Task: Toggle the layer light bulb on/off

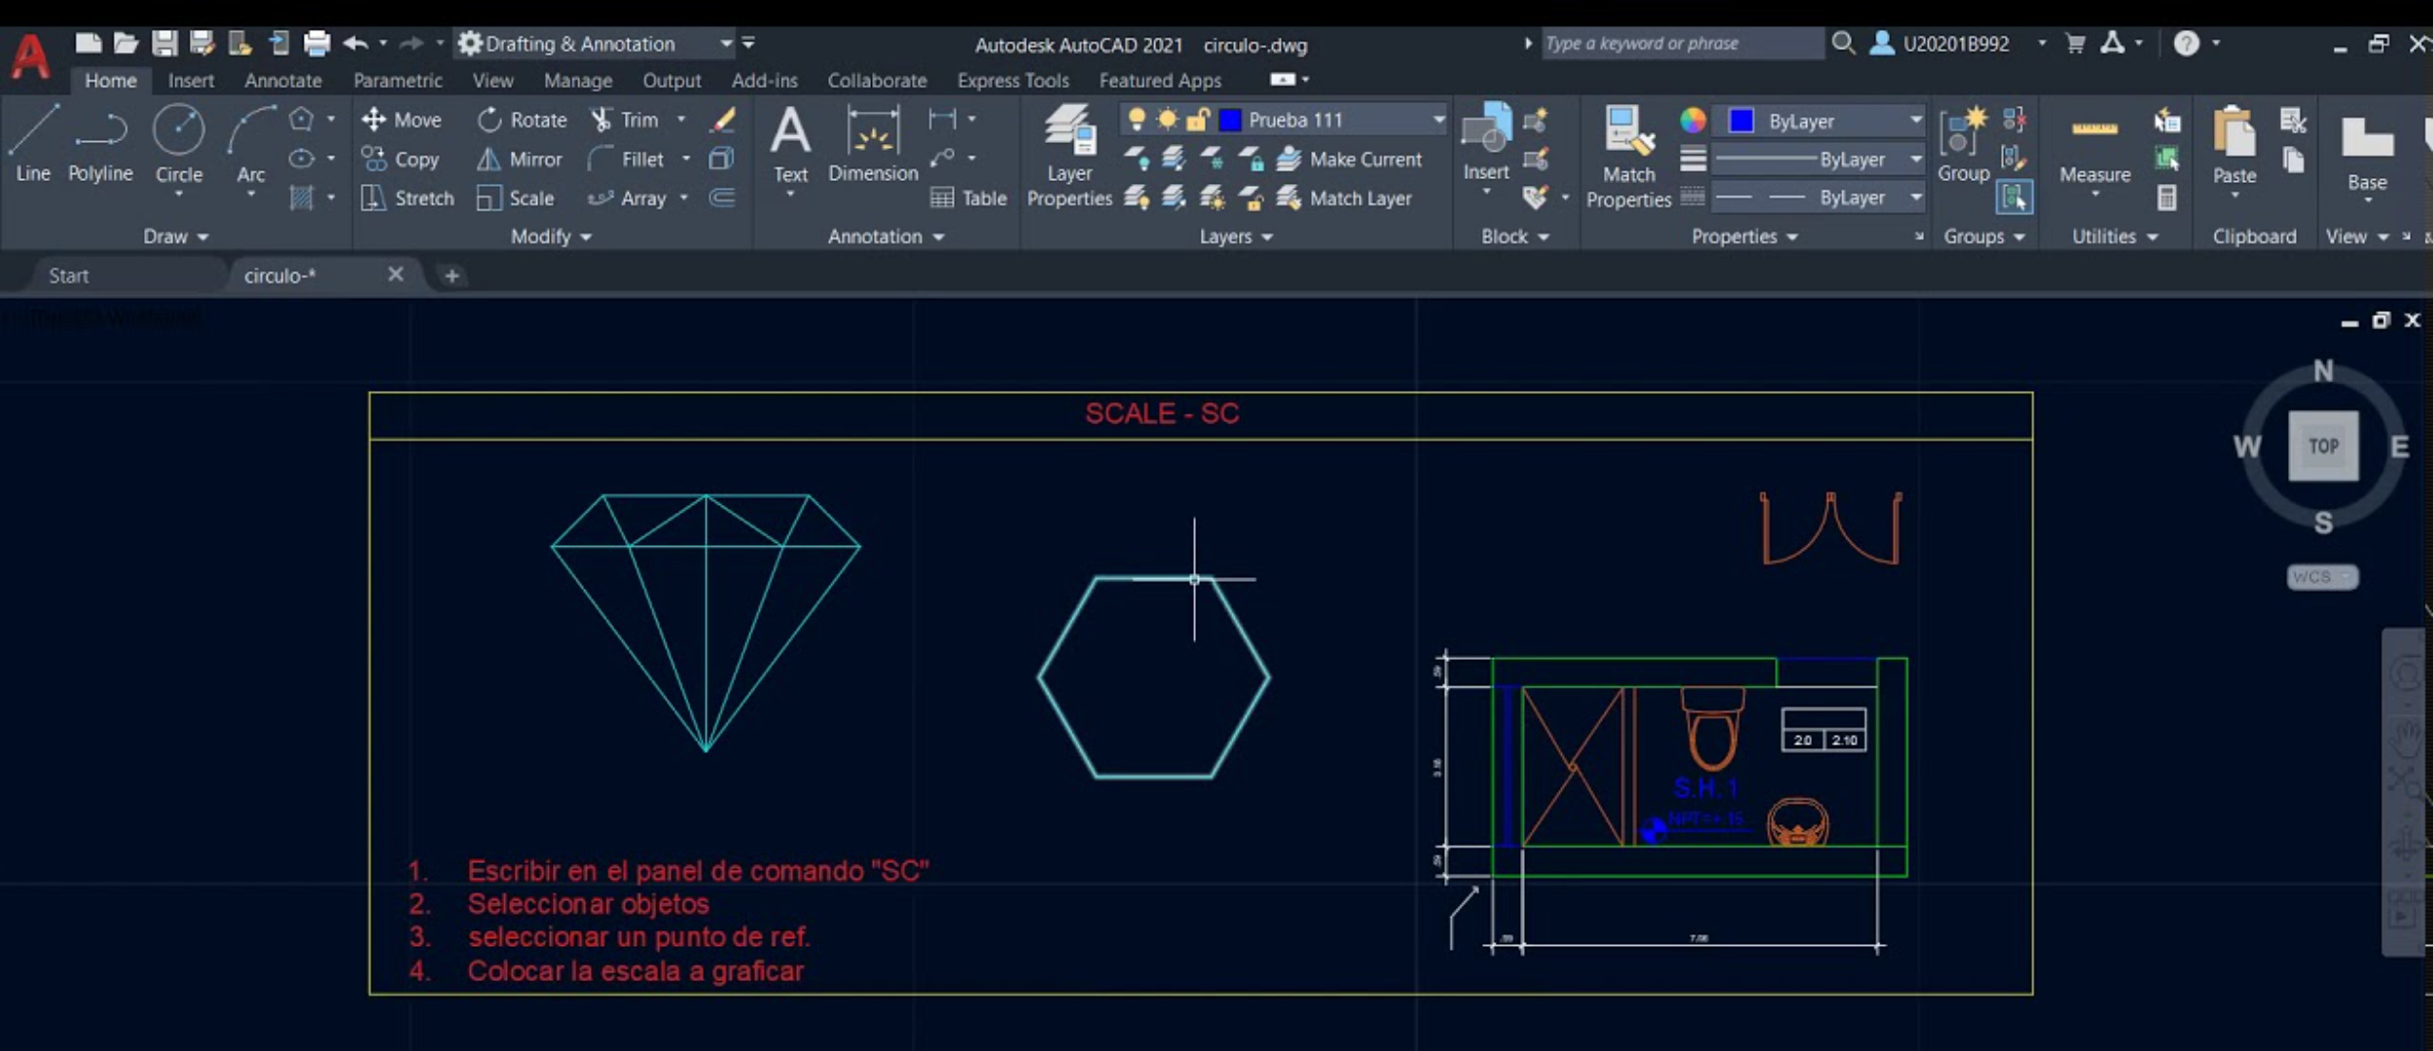Action: coord(1137,119)
